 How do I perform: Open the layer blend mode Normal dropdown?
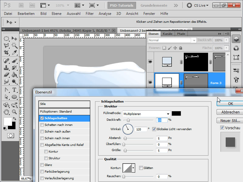172,40
